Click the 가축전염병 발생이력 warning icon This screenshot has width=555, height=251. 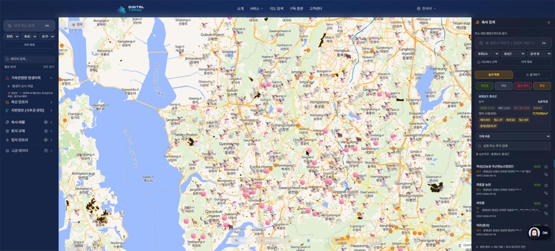click(7, 78)
